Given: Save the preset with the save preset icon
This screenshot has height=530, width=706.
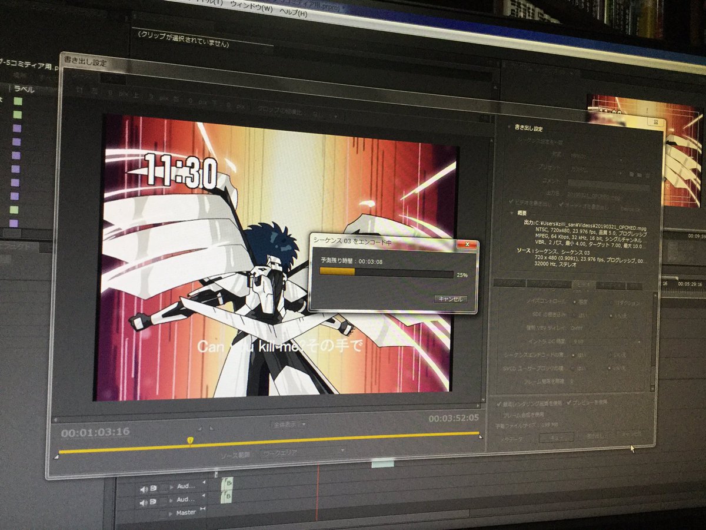Looking at the screenshot, I should (631, 175).
